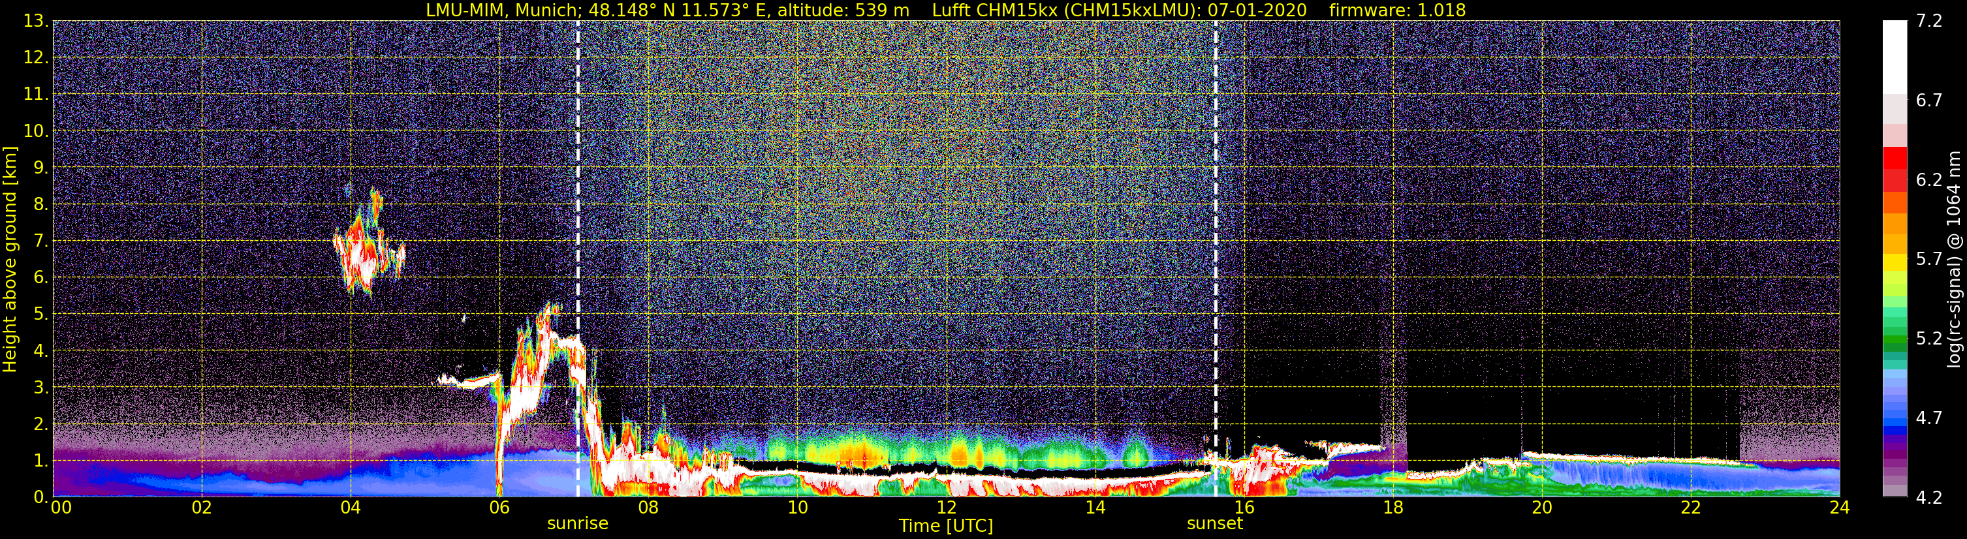The image size is (1967, 539).
Task: Click the 'firmware: 1.018' text in the title
Action: (x=1397, y=10)
